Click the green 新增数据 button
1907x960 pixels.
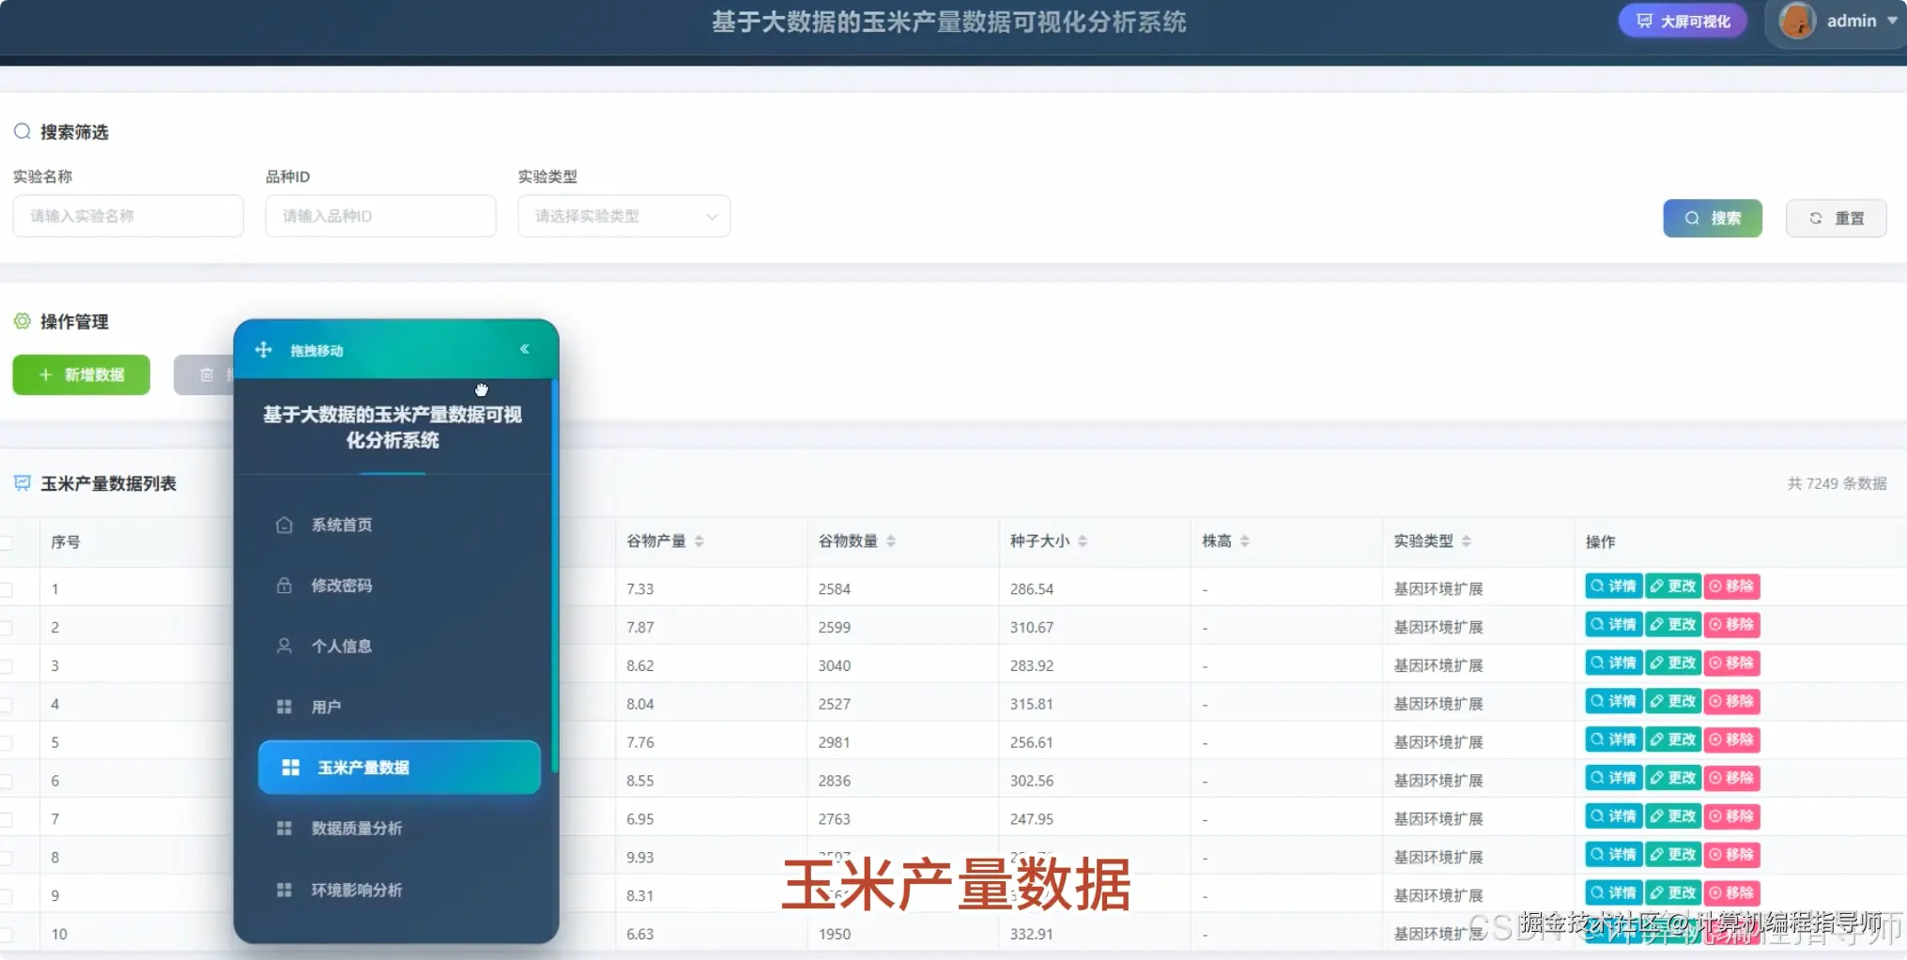tap(82, 375)
